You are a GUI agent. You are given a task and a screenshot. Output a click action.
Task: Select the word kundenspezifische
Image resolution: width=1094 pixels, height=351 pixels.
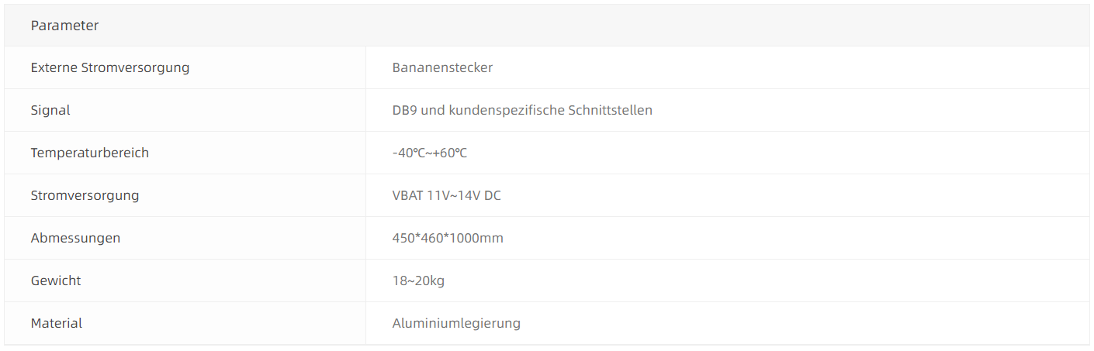tap(507, 110)
